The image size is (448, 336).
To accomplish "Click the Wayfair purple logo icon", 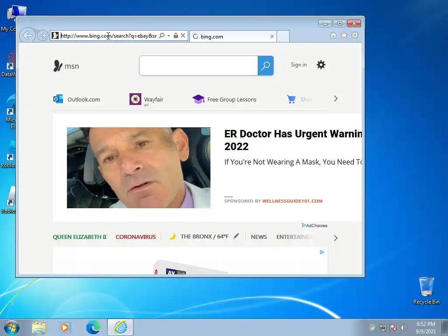I will pyautogui.click(x=135, y=99).
